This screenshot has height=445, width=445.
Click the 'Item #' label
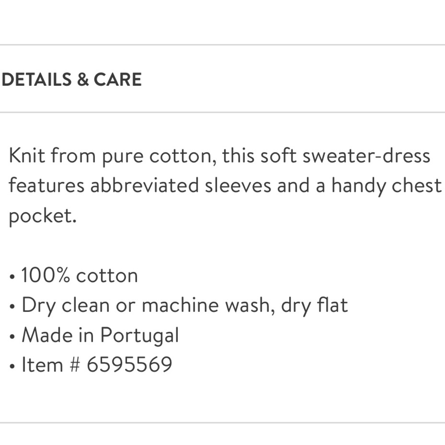pos(50,364)
